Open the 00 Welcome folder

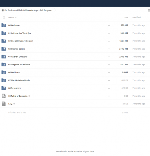tap(14, 25)
